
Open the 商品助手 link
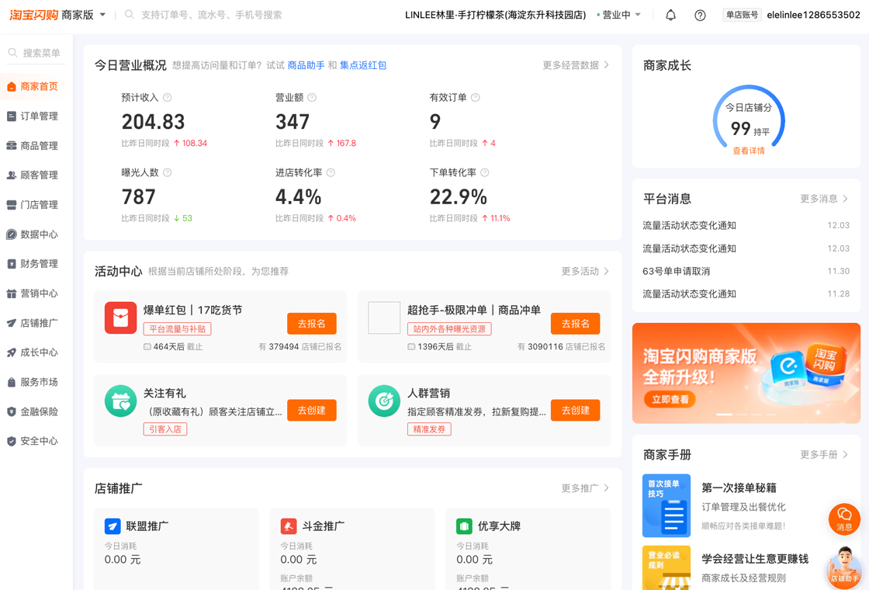coord(306,65)
